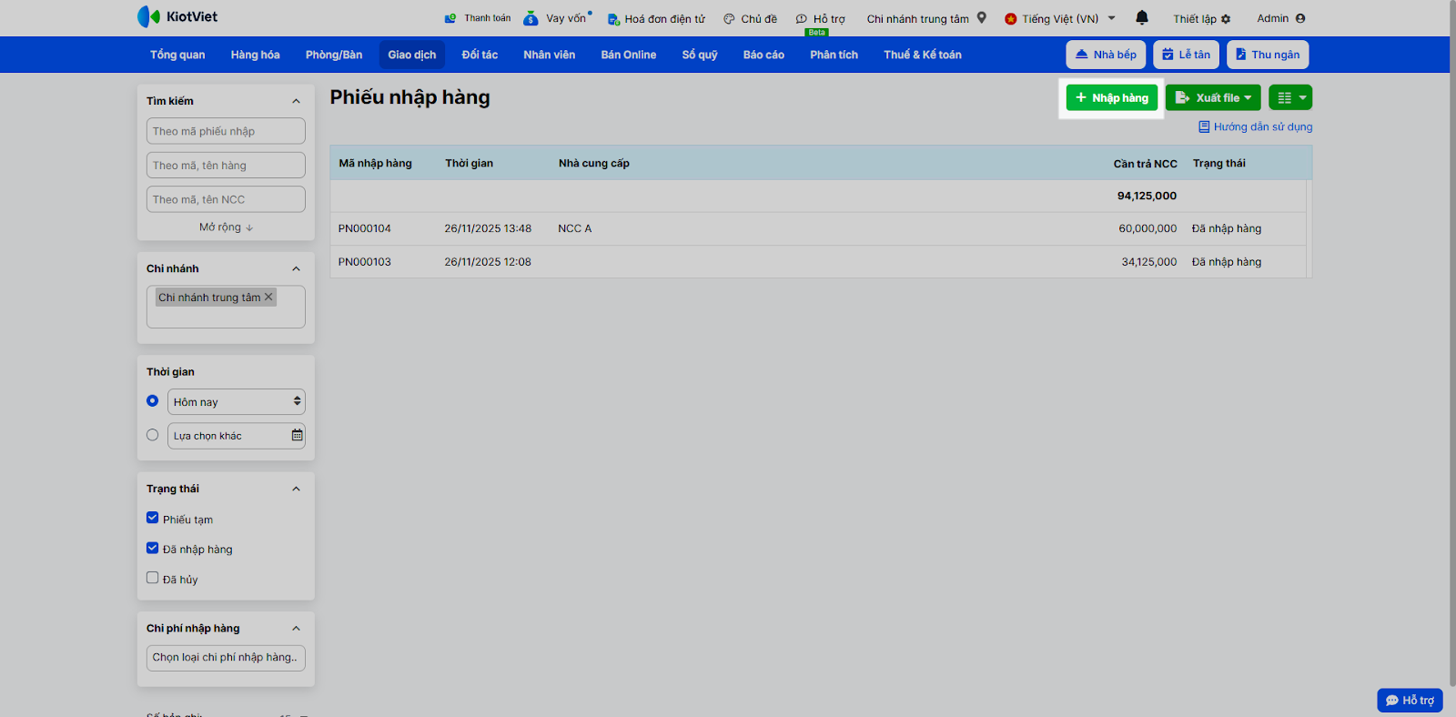Viewport: 1456px width, 717px height.
Task: Open the Hỗ trợ chat icon in header
Action: coord(802,19)
